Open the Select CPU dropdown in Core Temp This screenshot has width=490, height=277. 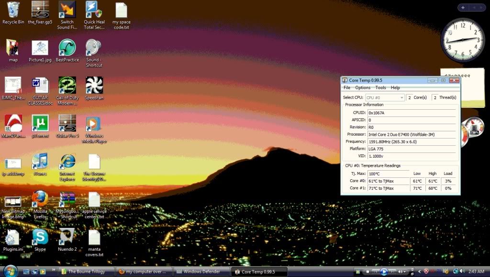point(384,97)
